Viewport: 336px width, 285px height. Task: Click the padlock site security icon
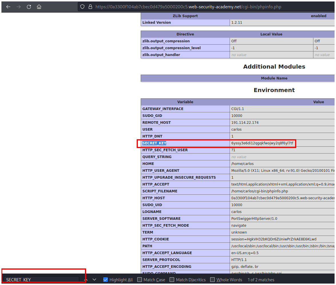(x=90, y=7)
